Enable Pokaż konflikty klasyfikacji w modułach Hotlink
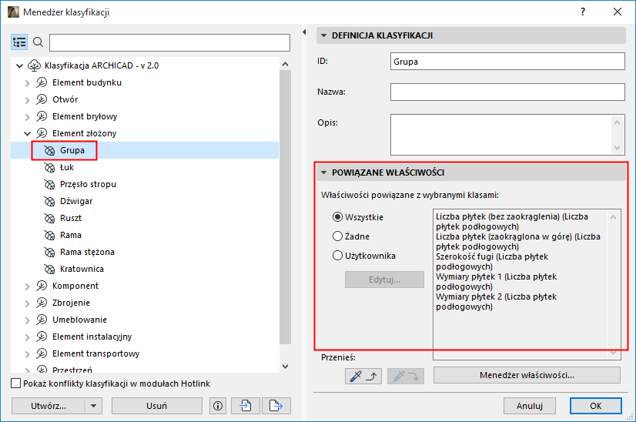 pyautogui.click(x=16, y=383)
